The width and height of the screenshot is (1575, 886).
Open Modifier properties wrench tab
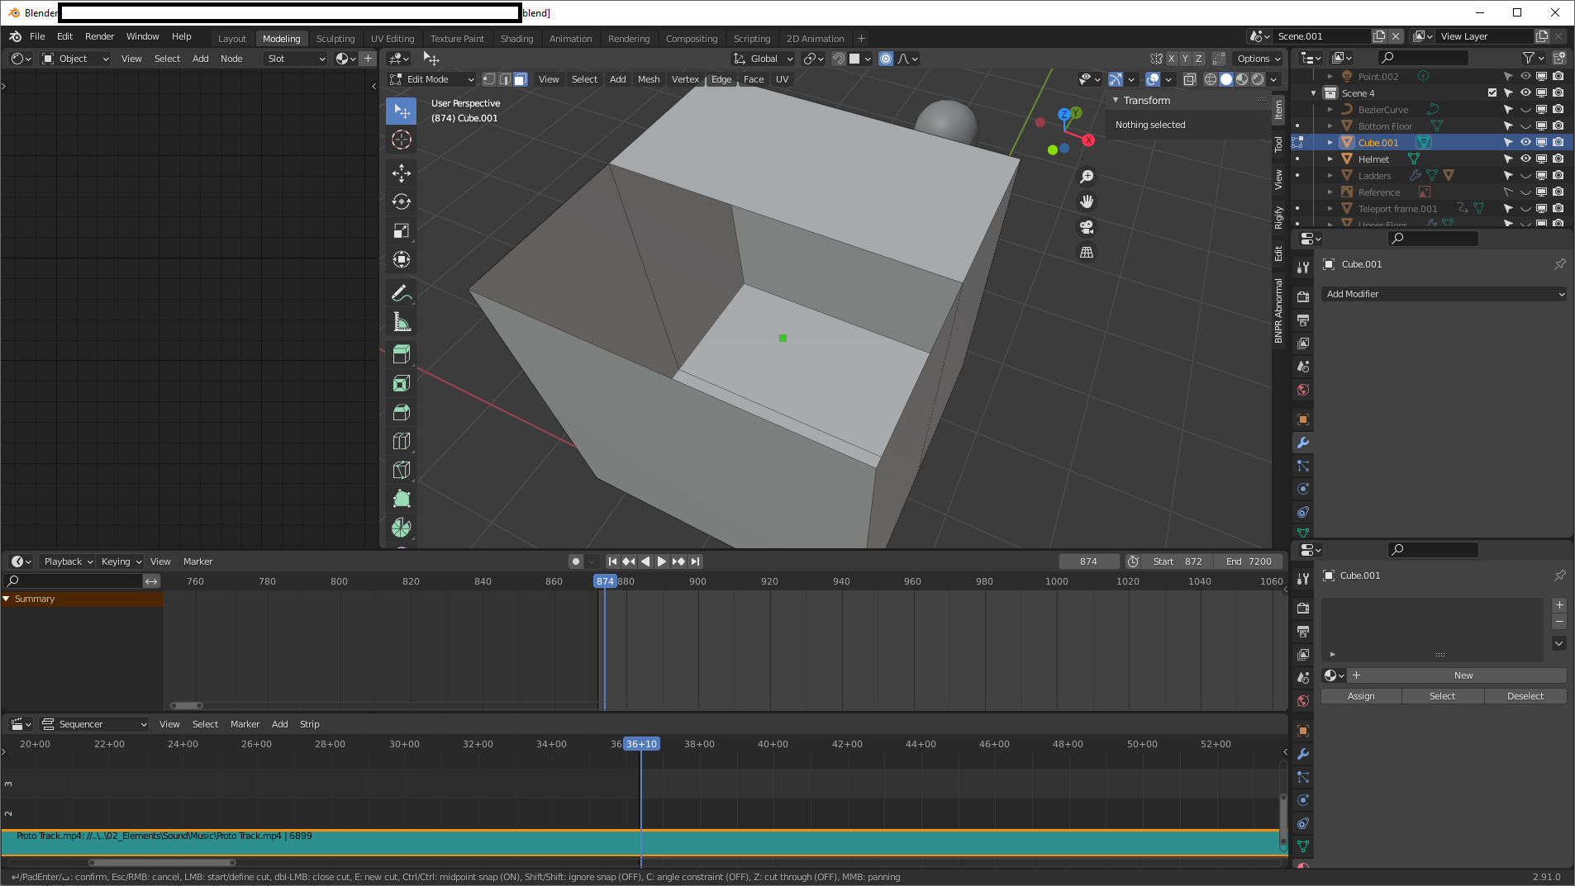(x=1303, y=443)
